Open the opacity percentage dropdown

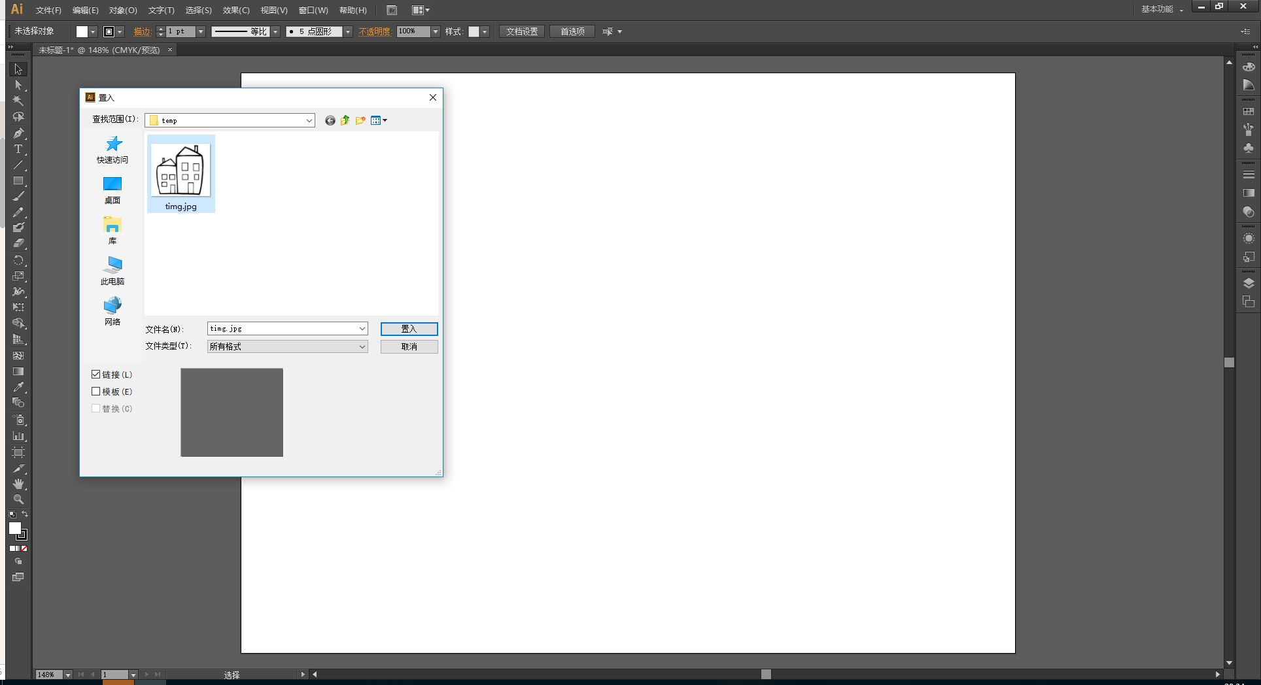point(434,31)
